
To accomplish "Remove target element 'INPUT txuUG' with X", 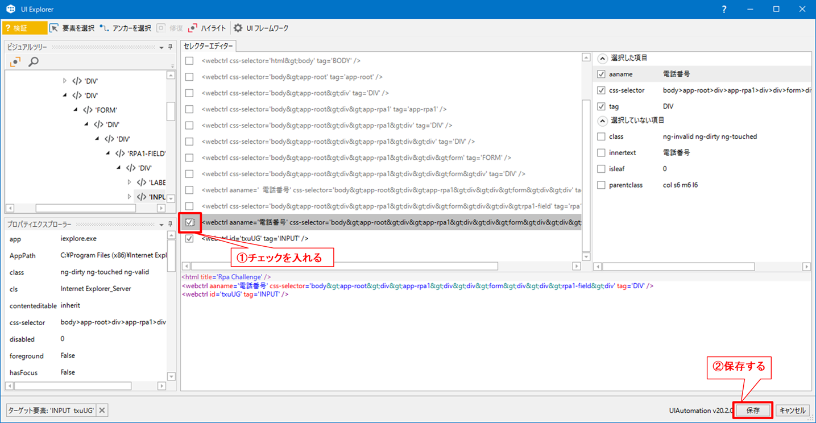I will (x=102, y=410).
